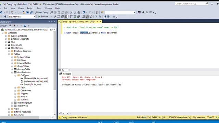Open the Query menu
The height and width of the screenshot is (123, 219).
pos(21,8)
